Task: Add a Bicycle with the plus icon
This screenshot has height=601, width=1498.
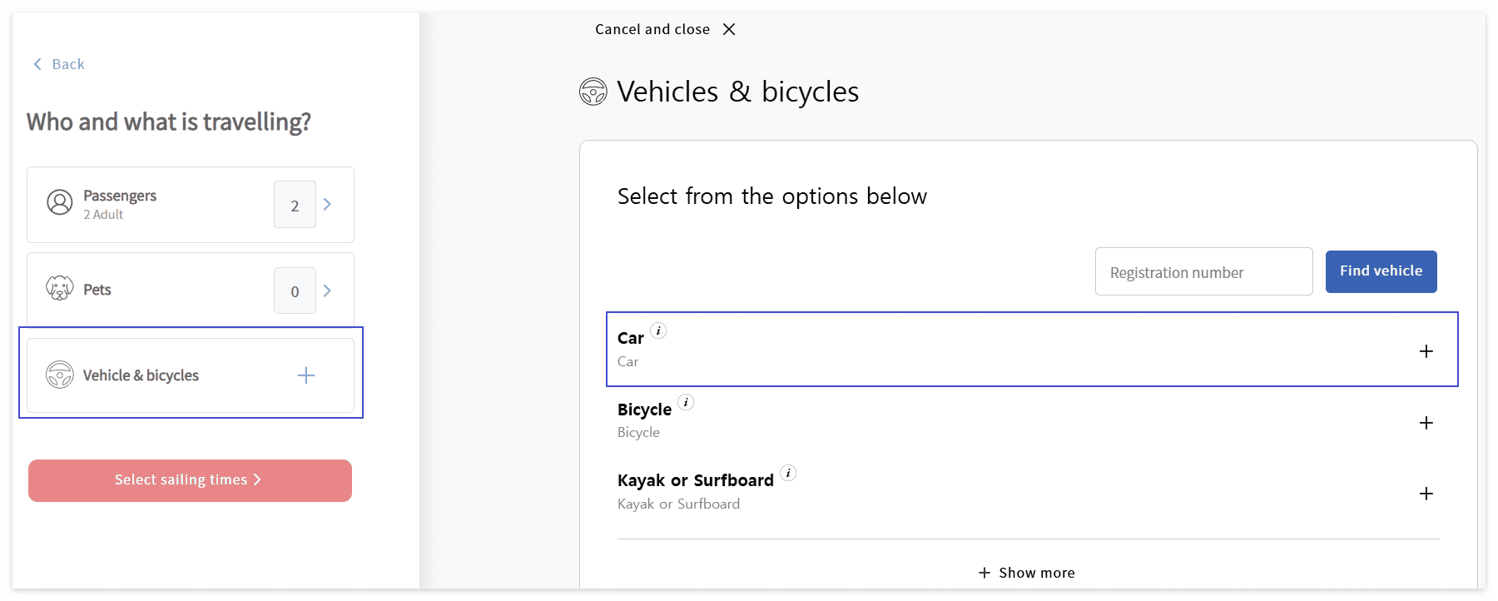Action: (1426, 423)
